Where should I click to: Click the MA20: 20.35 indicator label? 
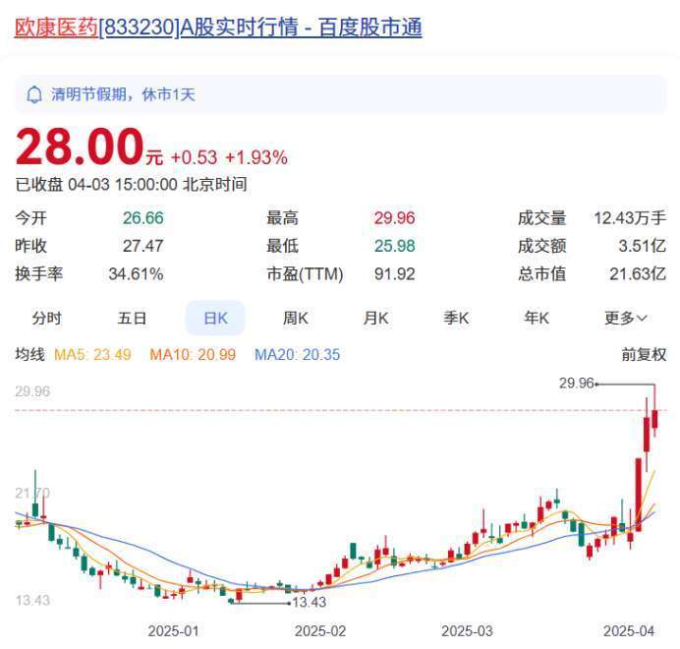297,355
